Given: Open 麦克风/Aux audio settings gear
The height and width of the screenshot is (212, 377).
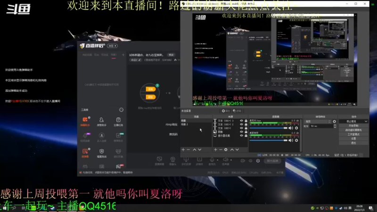Looking at the screenshot, I should tap(296, 128).
